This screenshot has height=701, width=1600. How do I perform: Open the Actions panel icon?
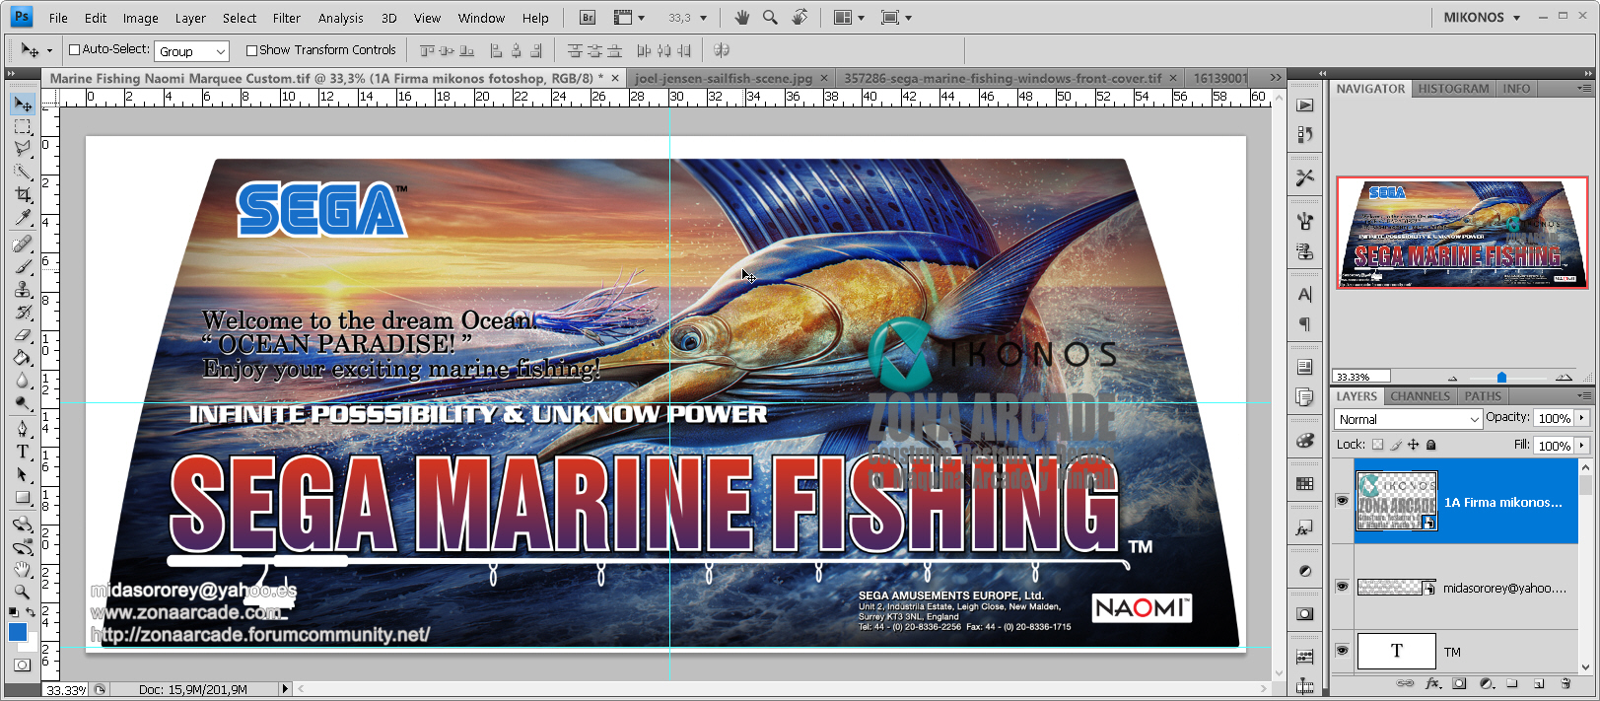pos(1305,105)
